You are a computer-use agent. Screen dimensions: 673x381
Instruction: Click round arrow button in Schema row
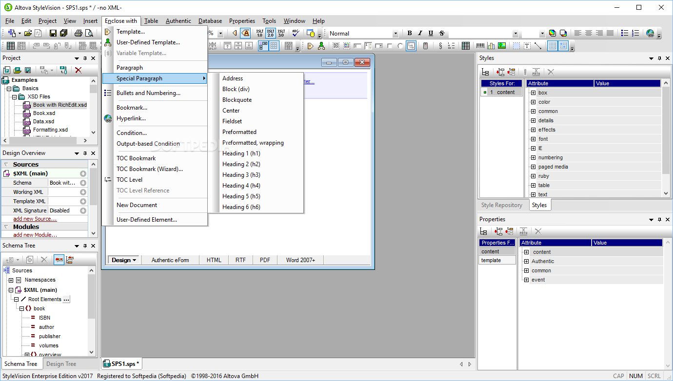click(83, 183)
